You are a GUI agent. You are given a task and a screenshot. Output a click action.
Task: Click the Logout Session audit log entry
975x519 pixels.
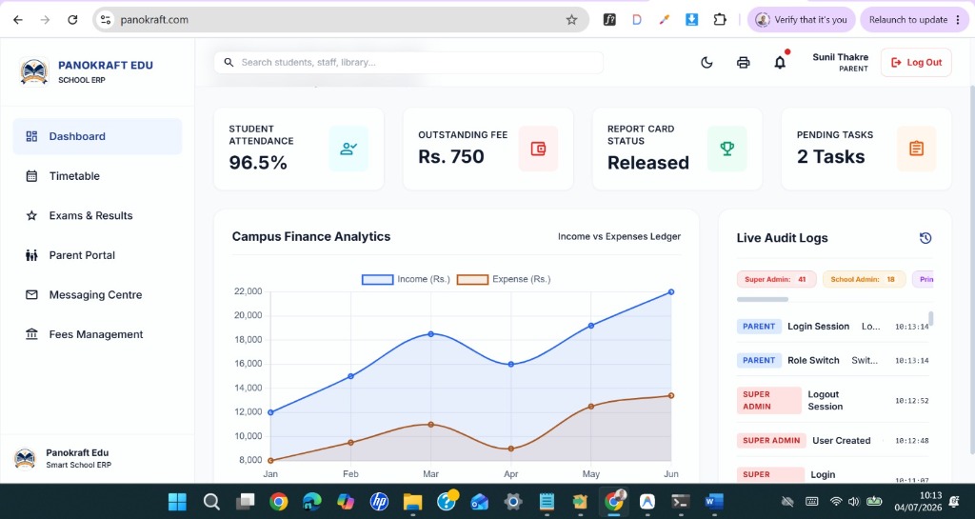832,400
